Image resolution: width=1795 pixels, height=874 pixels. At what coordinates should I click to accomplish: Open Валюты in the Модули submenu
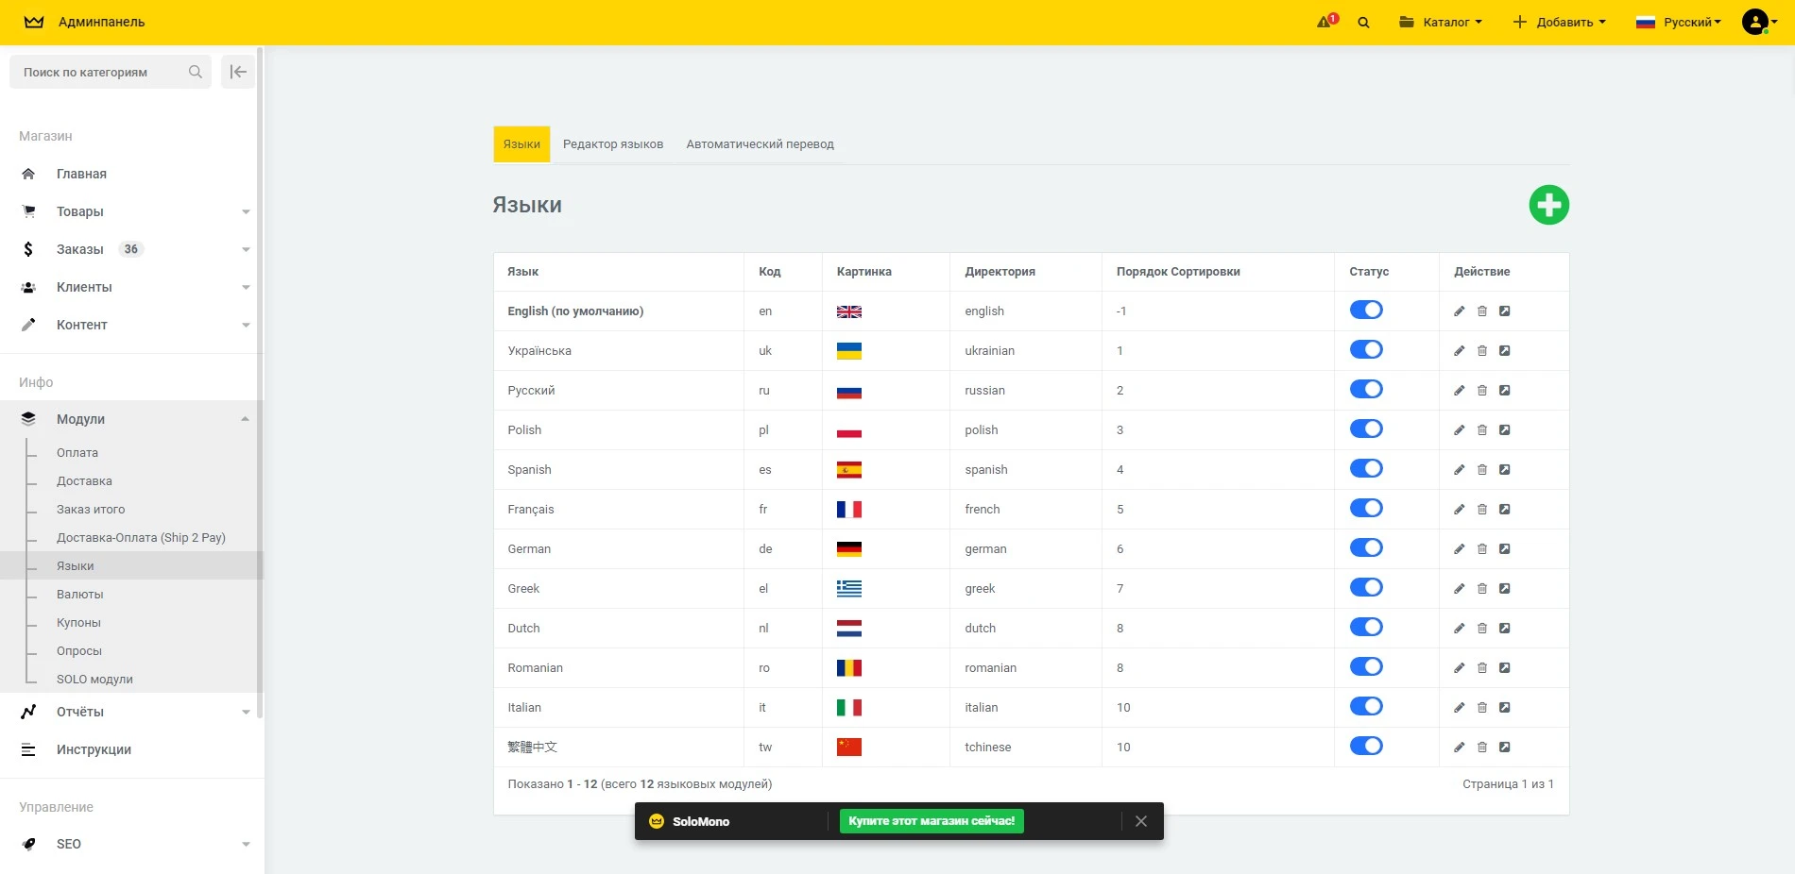click(80, 595)
